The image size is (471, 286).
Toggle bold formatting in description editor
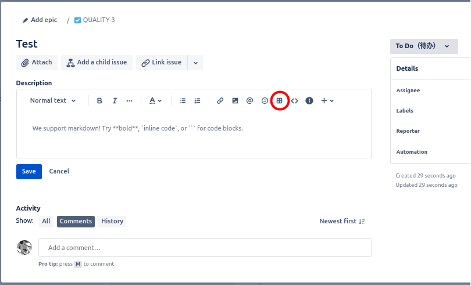99,101
